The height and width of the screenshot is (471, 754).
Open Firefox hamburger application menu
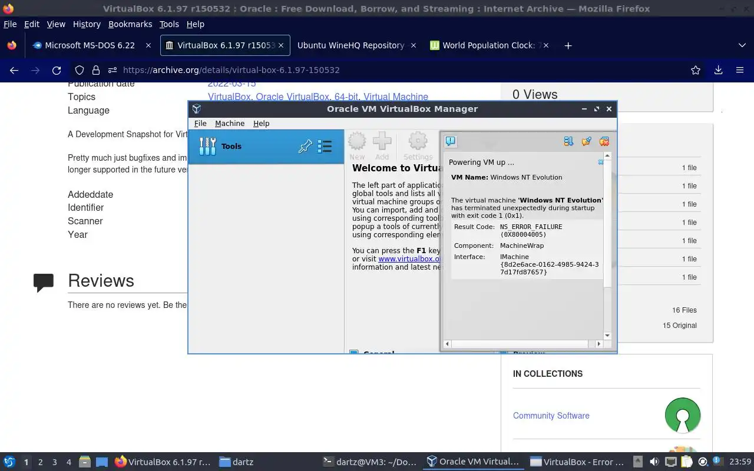[x=740, y=70]
